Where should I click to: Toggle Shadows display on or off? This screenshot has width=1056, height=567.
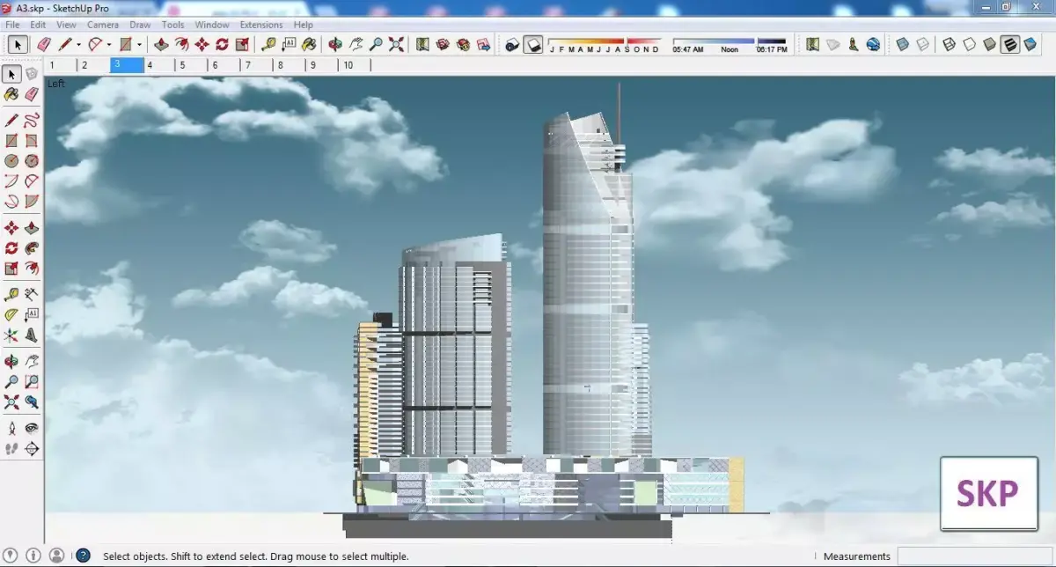pyautogui.click(x=532, y=44)
